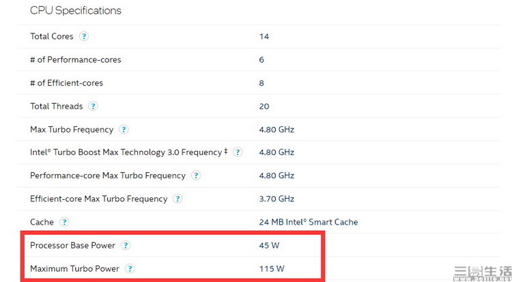512x282 pixels.
Task: Open Performance-core Max Turbo Frequency info icon
Action: click(x=196, y=175)
